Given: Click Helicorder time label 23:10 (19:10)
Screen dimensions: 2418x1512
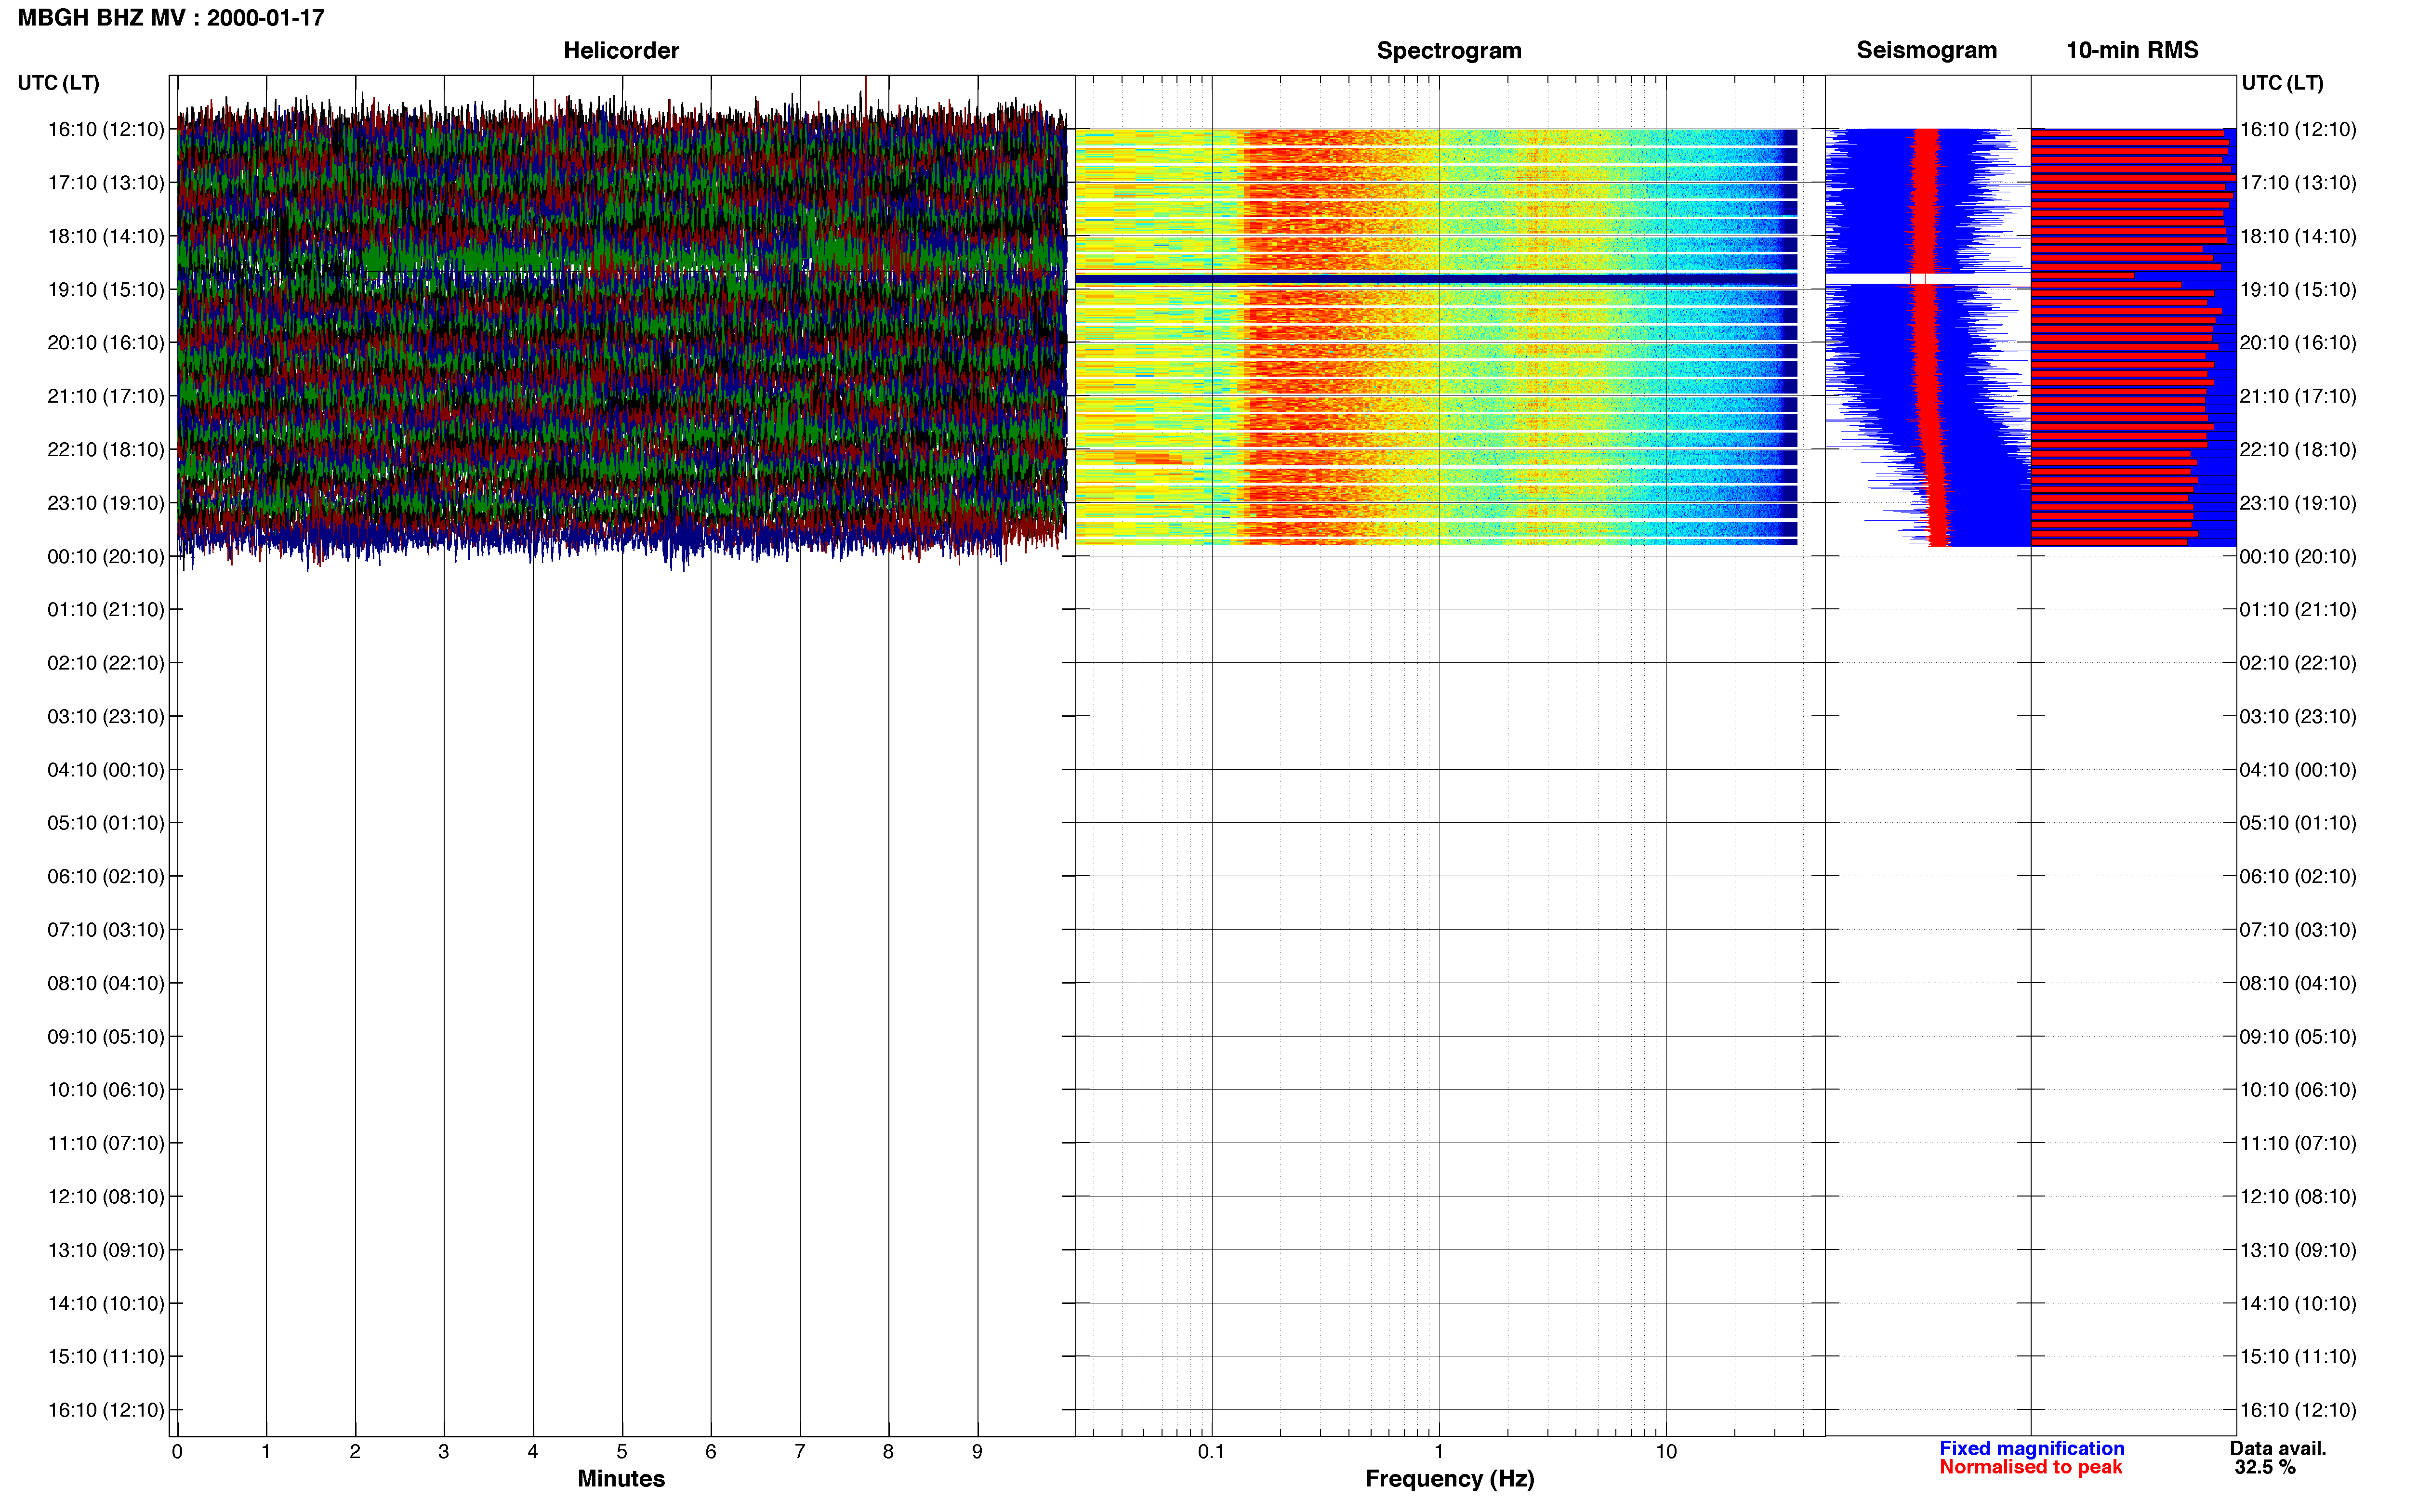Looking at the screenshot, I should pyautogui.click(x=106, y=503).
